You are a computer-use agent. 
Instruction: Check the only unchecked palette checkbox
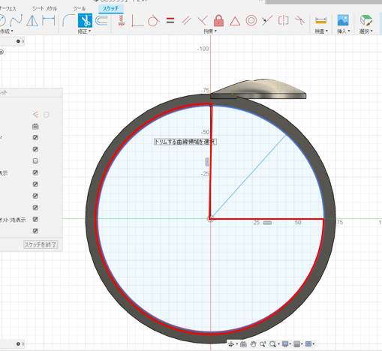pos(35,160)
